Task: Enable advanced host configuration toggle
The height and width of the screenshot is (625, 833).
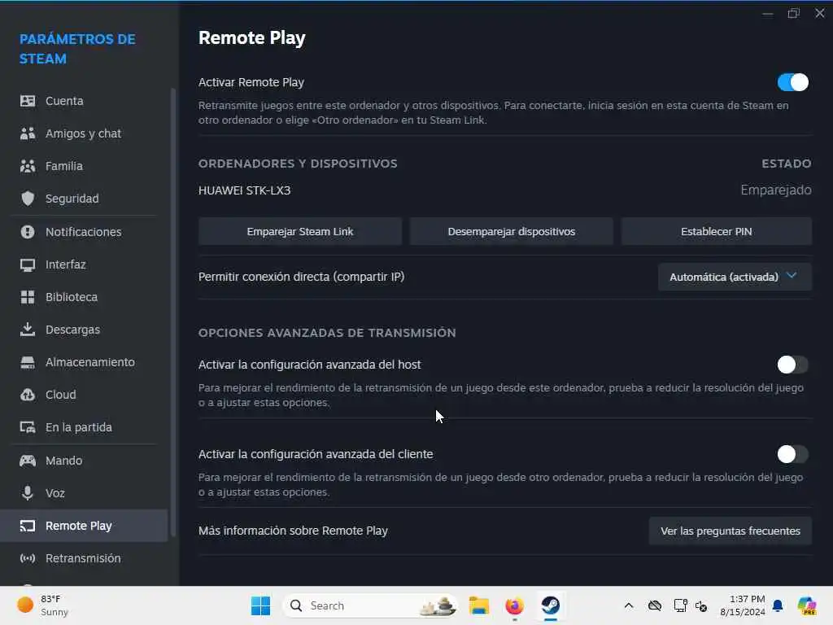Action: pos(792,365)
